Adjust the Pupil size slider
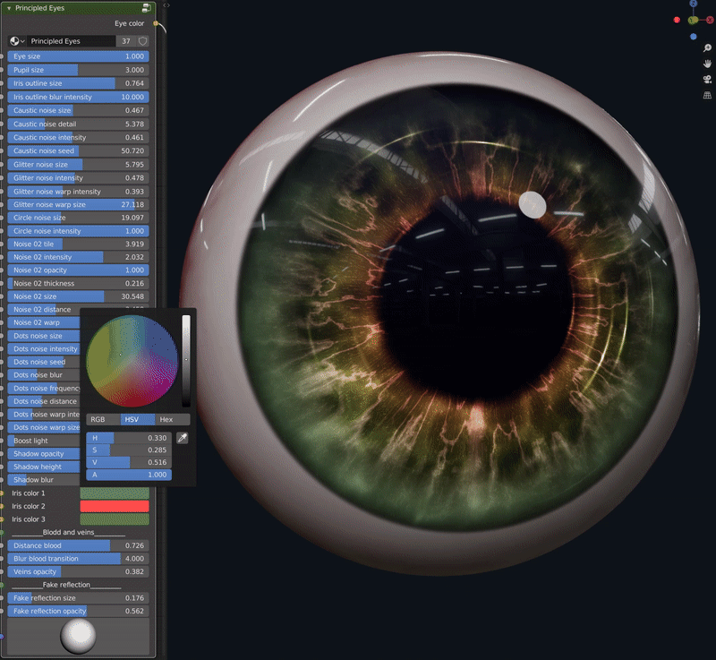716x660 pixels. pyautogui.click(x=78, y=70)
